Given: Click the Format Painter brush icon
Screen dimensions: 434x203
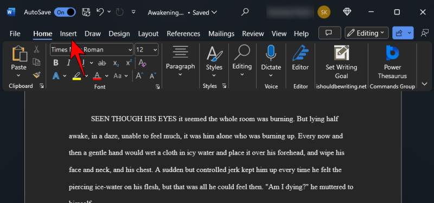Looking at the screenshot, I should (36, 75).
